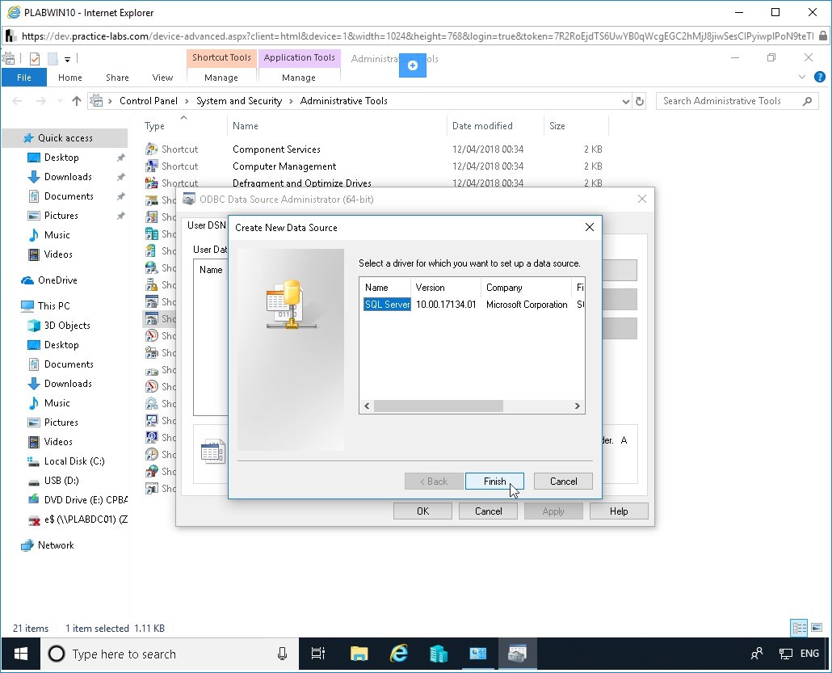Click the Up one level arrow

click(77, 101)
